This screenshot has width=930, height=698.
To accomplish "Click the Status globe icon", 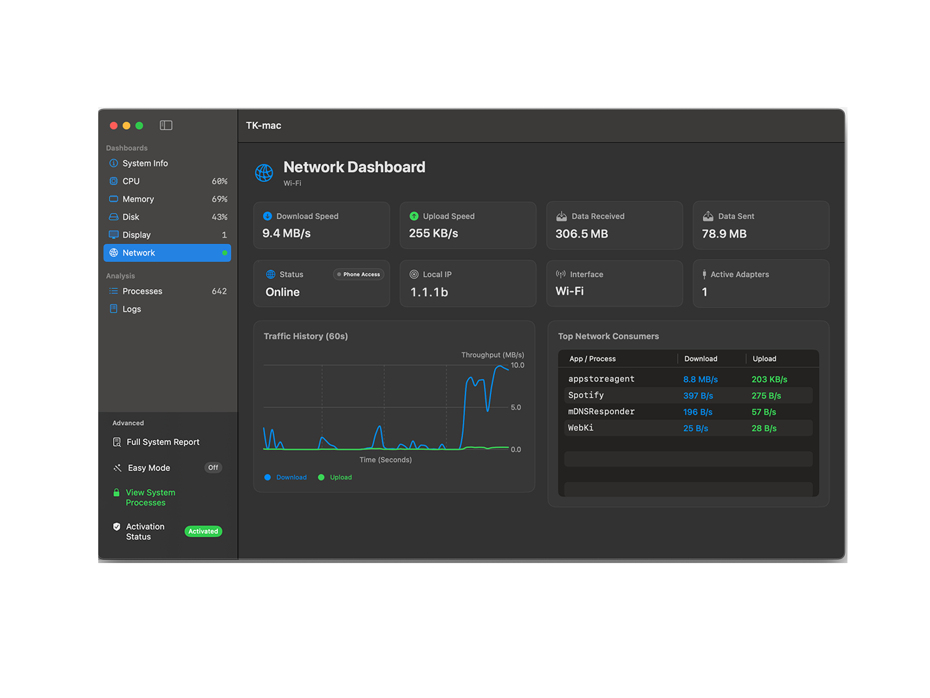I will 271,275.
